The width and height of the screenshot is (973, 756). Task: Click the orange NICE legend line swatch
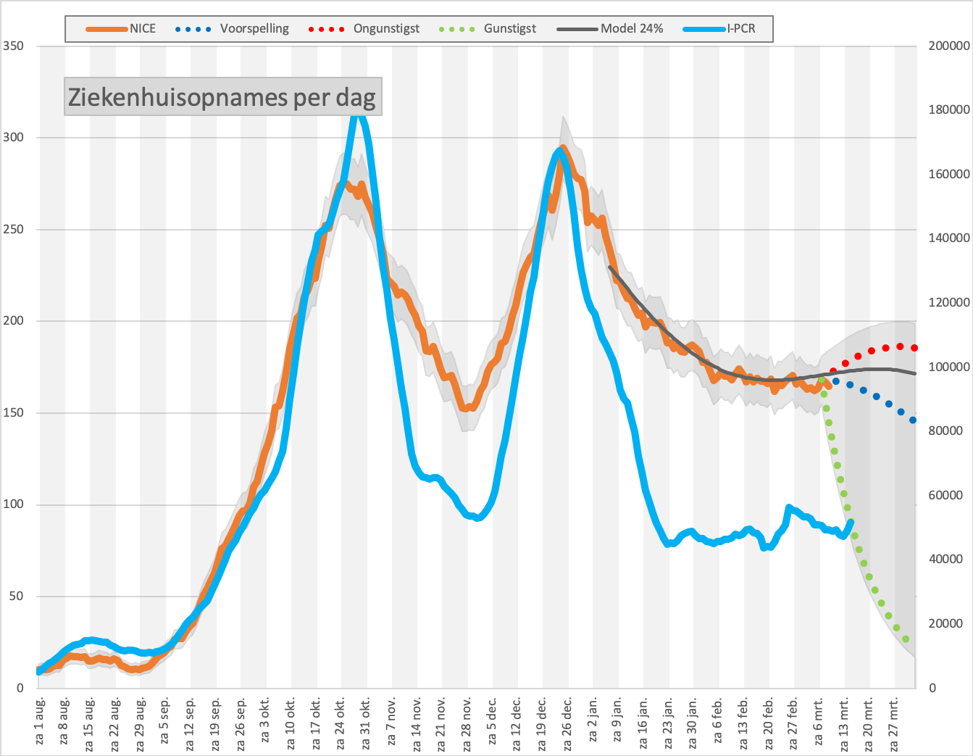coord(107,29)
